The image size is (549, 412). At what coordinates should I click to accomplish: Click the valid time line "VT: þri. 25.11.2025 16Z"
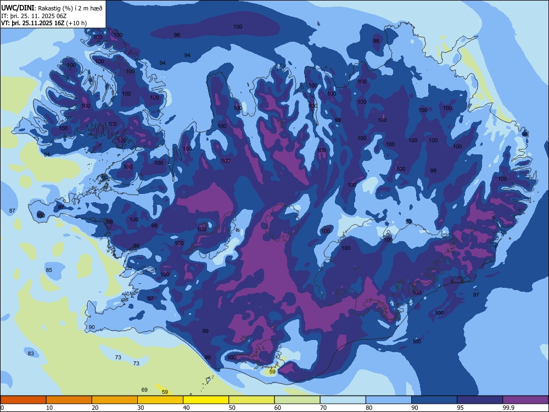[32, 23]
